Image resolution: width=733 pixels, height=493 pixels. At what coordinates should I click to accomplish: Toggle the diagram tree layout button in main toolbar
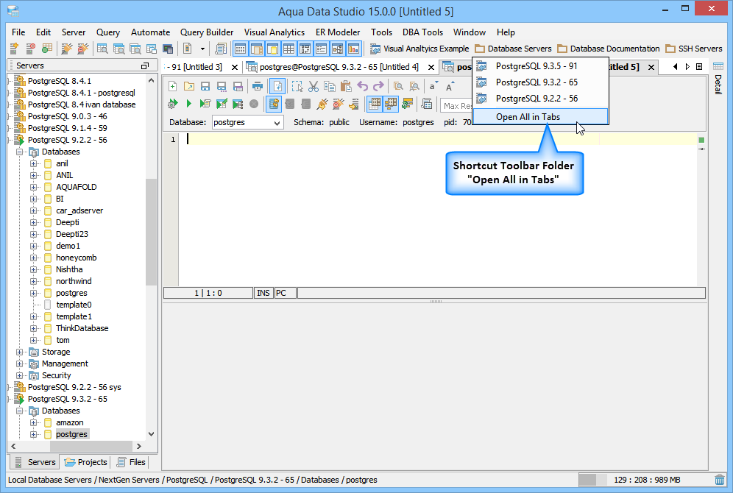point(338,49)
